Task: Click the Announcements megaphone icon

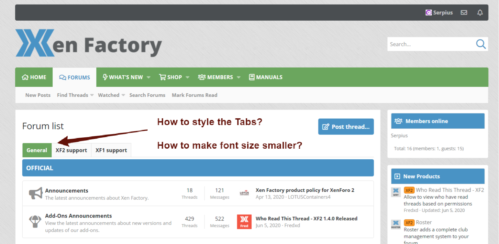Action: (36, 193)
